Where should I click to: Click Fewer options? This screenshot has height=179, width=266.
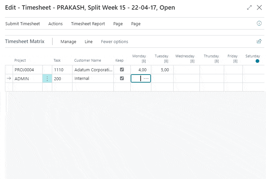[114, 42]
